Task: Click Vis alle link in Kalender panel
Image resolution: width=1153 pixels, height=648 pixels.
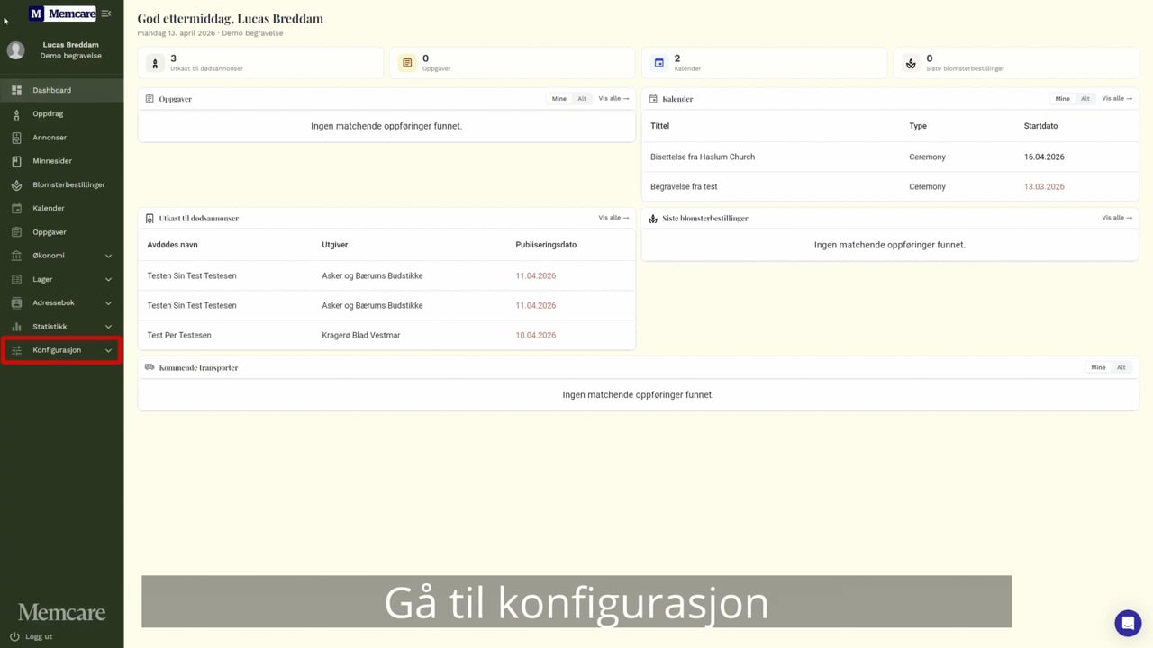Action: (1117, 99)
